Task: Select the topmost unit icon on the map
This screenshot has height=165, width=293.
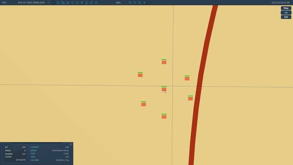Action: point(164,61)
